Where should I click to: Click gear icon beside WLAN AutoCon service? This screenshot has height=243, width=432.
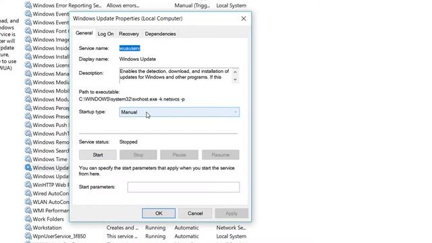tap(28, 202)
